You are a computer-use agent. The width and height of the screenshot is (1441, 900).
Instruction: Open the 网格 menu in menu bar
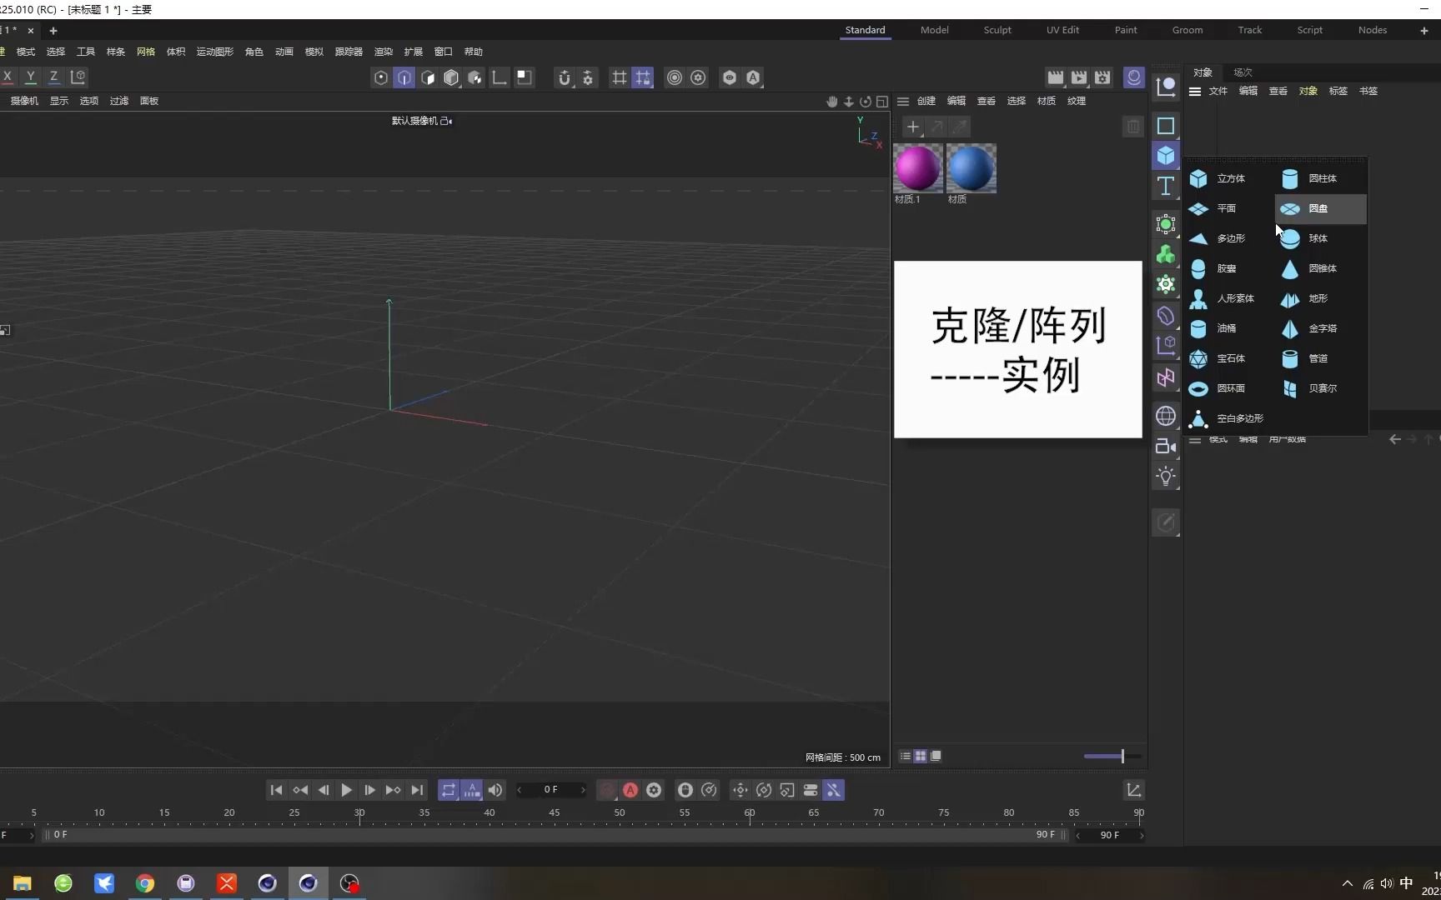[144, 51]
